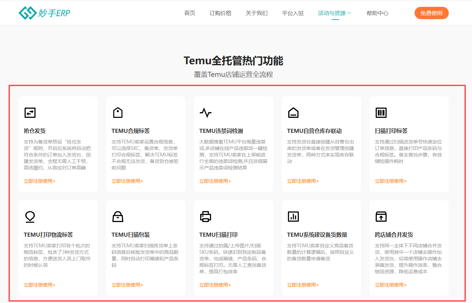Click 立即注册使用 under 抢仓发货
This screenshot has height=303, width=472.
coord(39,181)
